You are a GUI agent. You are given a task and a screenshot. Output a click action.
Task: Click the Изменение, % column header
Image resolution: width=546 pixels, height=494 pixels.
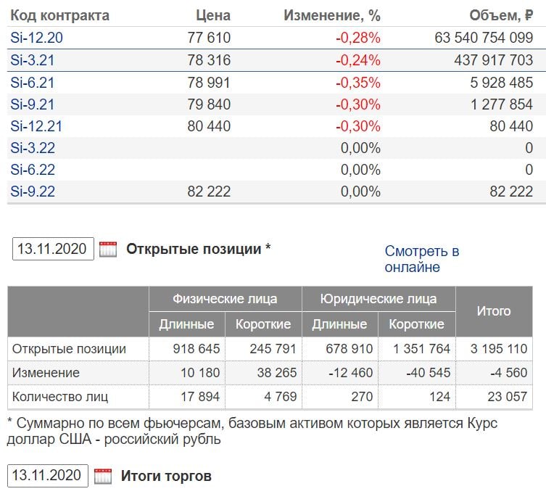[x=331, y=15]
